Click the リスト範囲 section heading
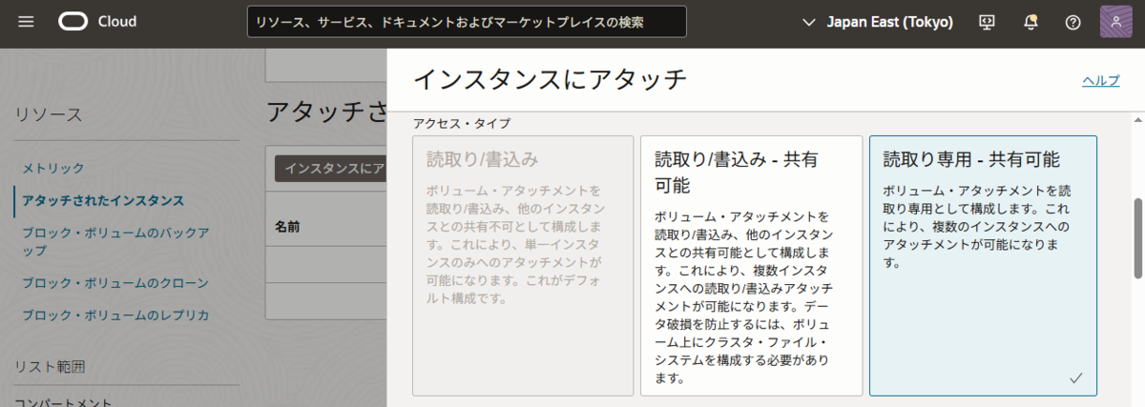Image resolution: width=1145 pixels, height=407 pixels. [x=50, y=366]
